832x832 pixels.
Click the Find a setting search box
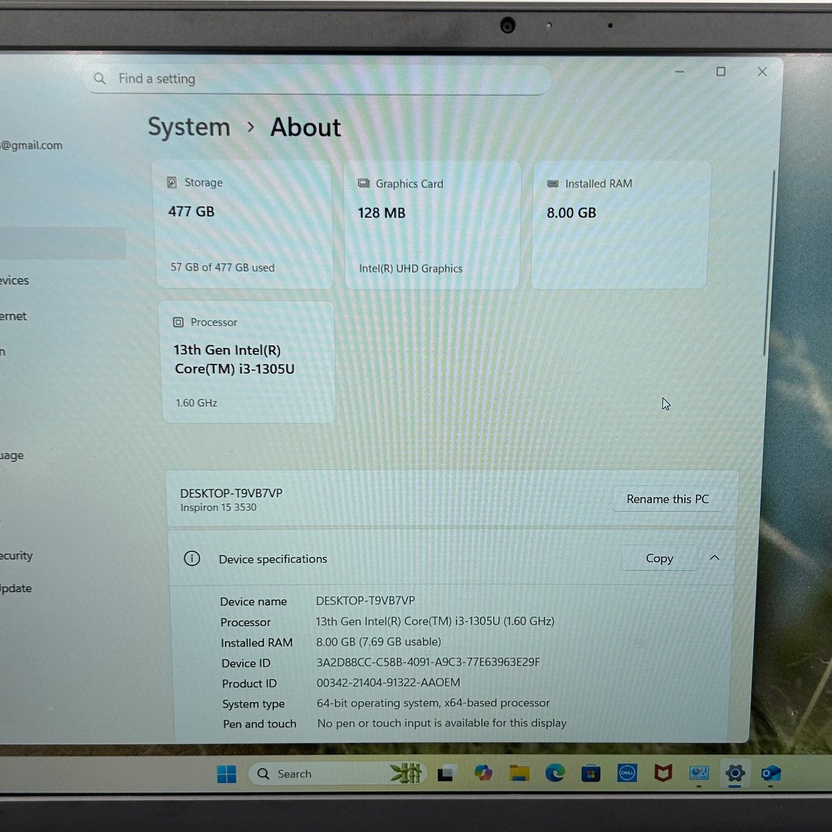317,79
